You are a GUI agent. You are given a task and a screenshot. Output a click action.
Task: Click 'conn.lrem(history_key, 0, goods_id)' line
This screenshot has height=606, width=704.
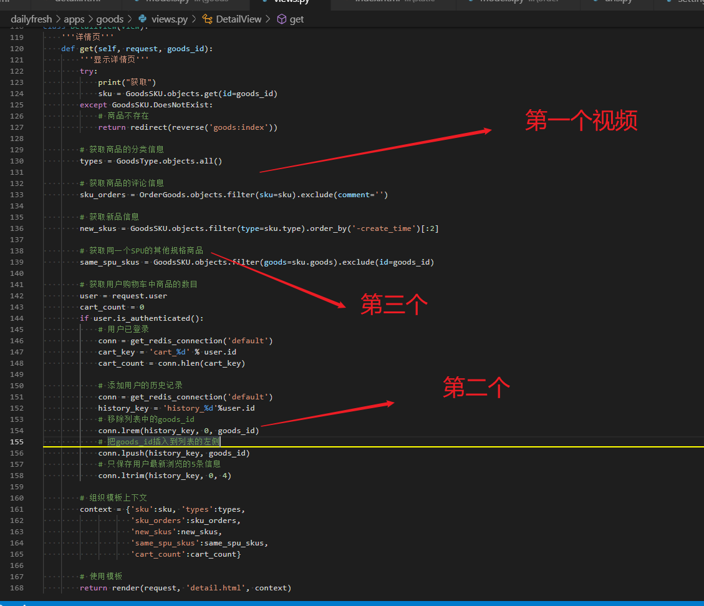coord(179,431)
